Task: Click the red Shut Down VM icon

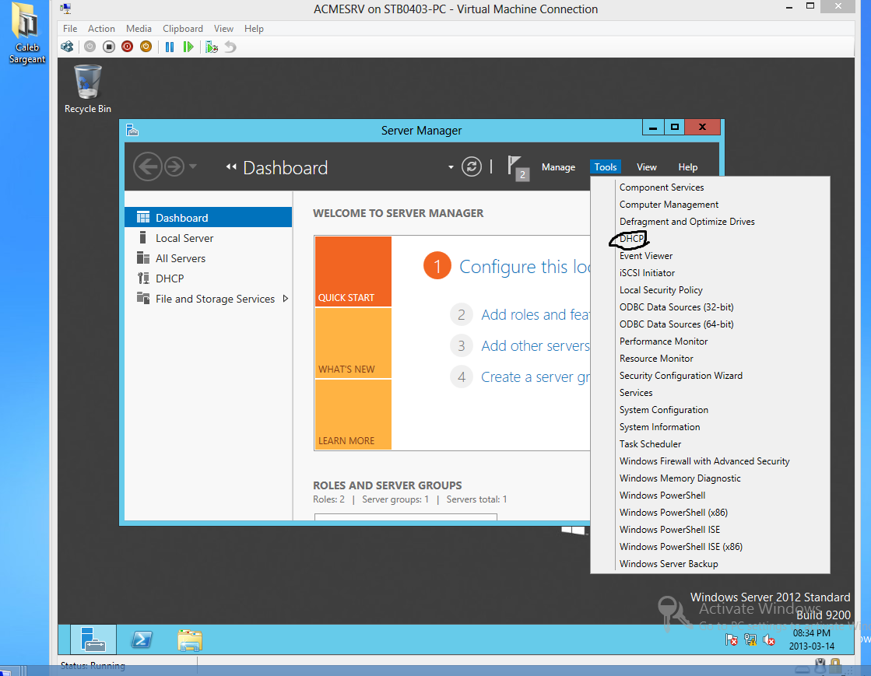Action: pyautogui.click(x=127, y=47)
